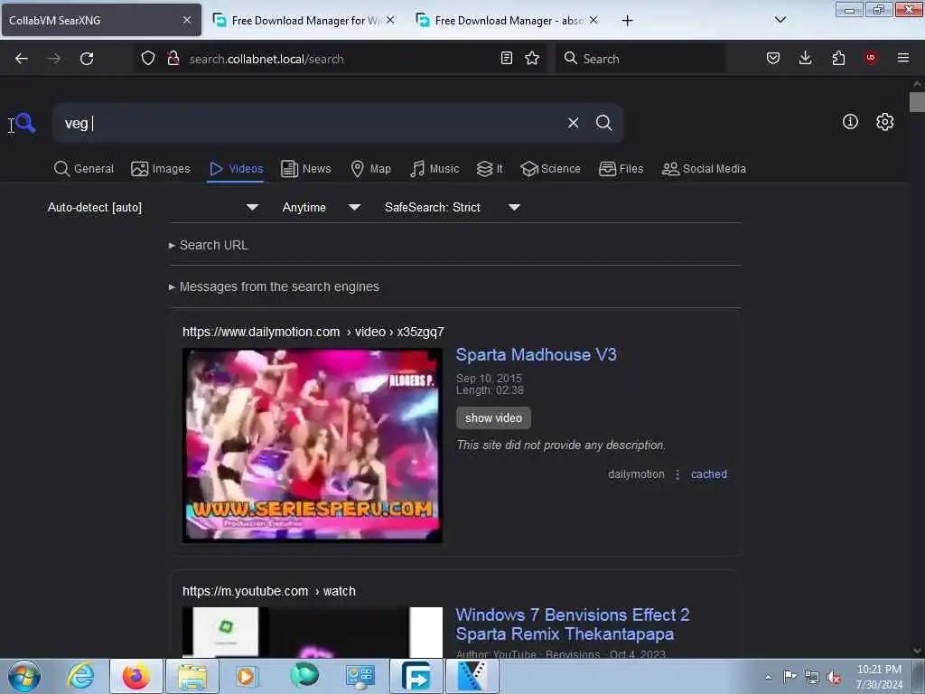Click the Windows 7 Benvisions video thumbnail

(x=312, y=632)
